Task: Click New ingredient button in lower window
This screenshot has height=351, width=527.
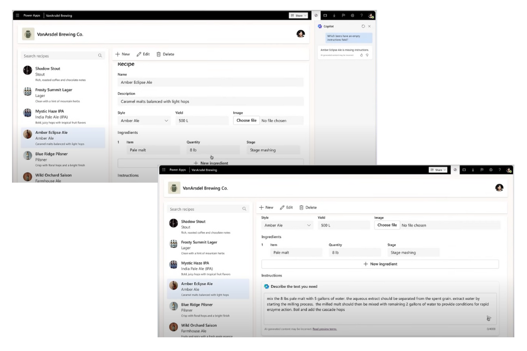Action: [x=380, y=264]
